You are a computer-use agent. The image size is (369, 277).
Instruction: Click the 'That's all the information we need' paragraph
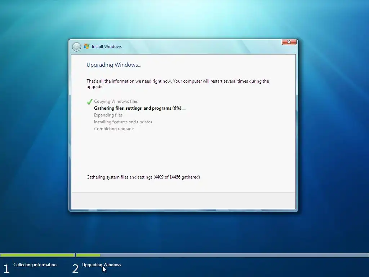178,84
